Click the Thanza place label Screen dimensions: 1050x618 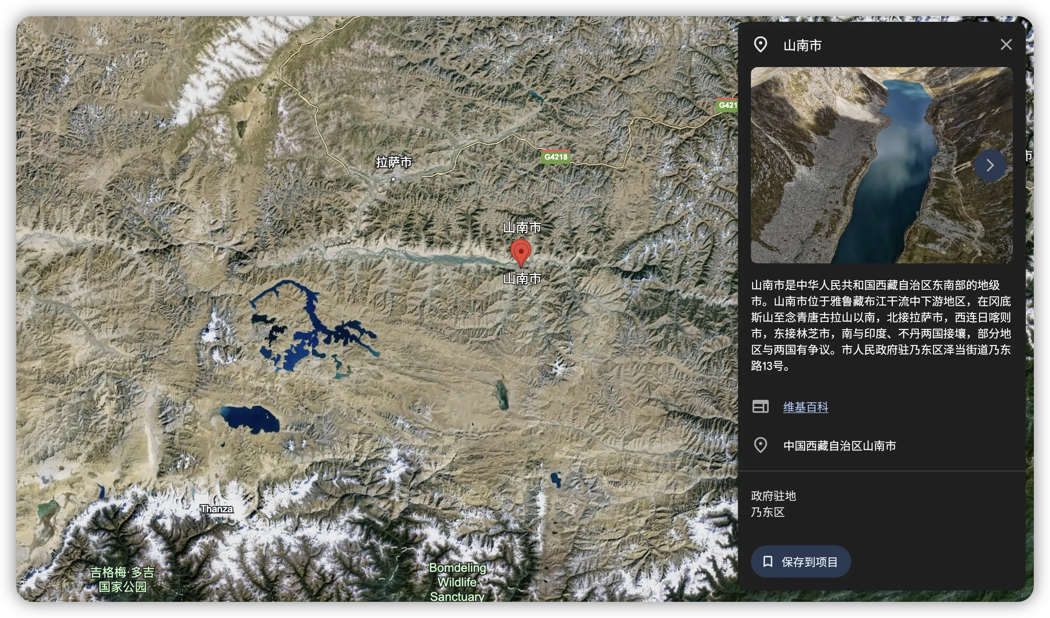pos(216,509)
